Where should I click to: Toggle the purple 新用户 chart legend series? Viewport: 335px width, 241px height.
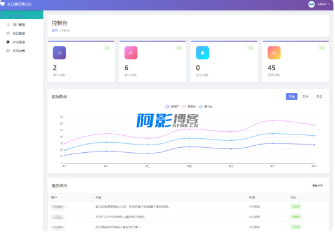pos(172,107)
